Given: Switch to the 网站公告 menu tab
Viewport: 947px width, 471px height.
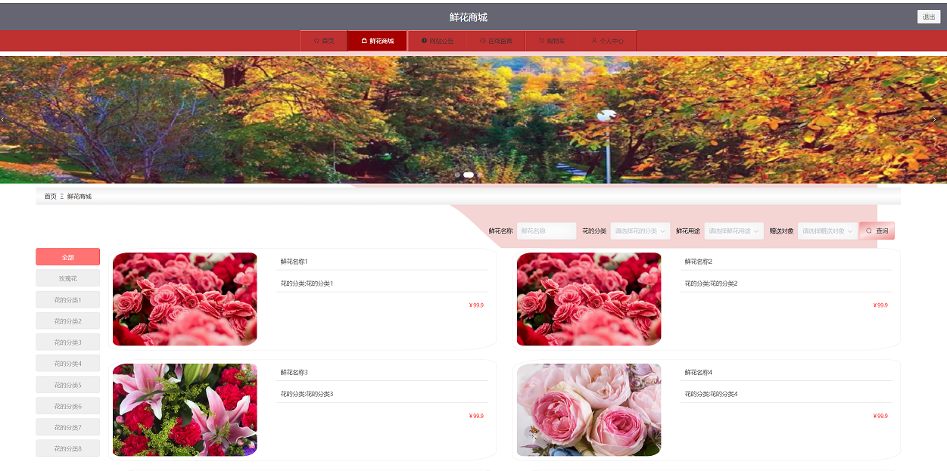Looking at the screenshot, I should coord(438,41).
